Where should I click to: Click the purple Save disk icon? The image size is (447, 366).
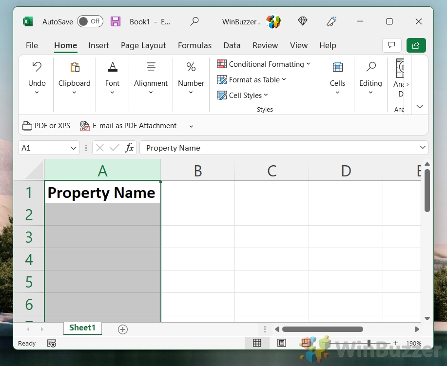point(116,21)
